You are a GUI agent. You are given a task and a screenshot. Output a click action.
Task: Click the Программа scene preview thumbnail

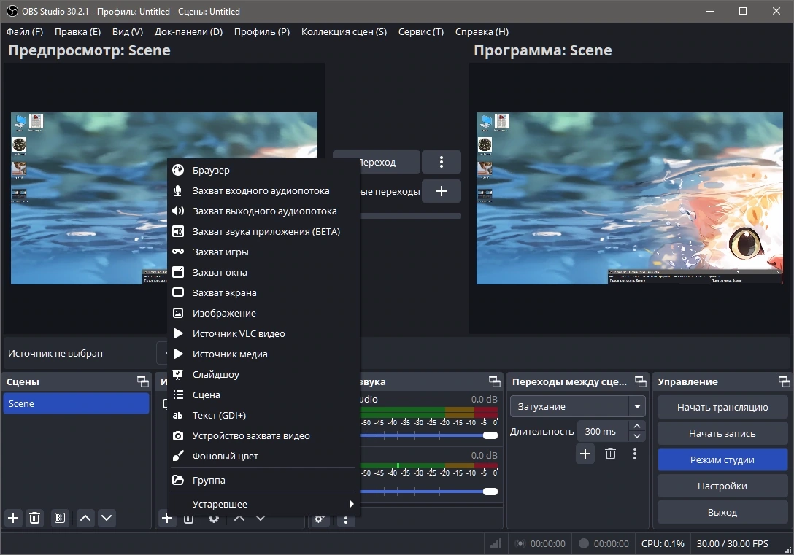629,198
